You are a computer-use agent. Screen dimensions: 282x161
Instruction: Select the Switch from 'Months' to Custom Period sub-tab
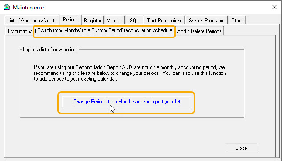(x=105, y=30)
